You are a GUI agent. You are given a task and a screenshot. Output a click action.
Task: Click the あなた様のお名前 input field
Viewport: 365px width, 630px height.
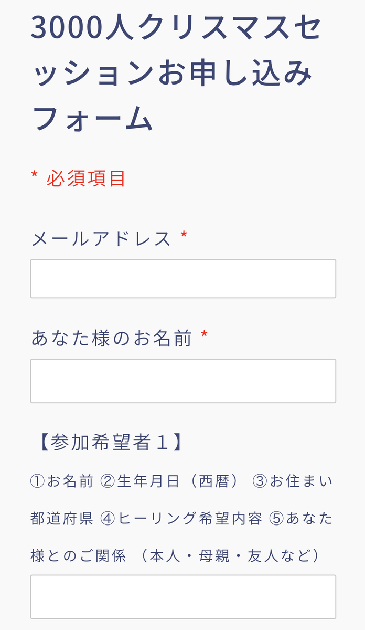pos(182,380)
